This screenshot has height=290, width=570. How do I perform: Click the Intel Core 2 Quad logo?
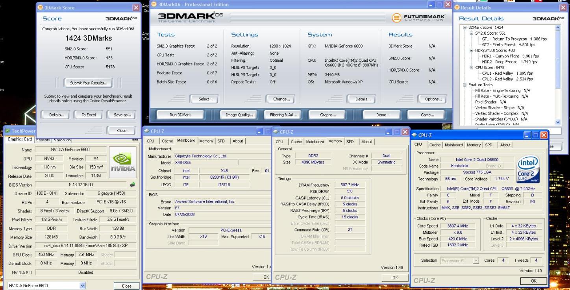click(528, 169)
